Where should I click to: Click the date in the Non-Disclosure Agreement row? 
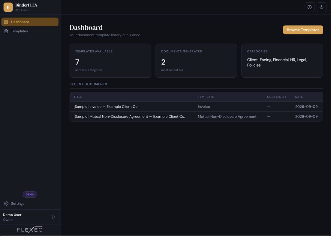[x=306, y=117]
